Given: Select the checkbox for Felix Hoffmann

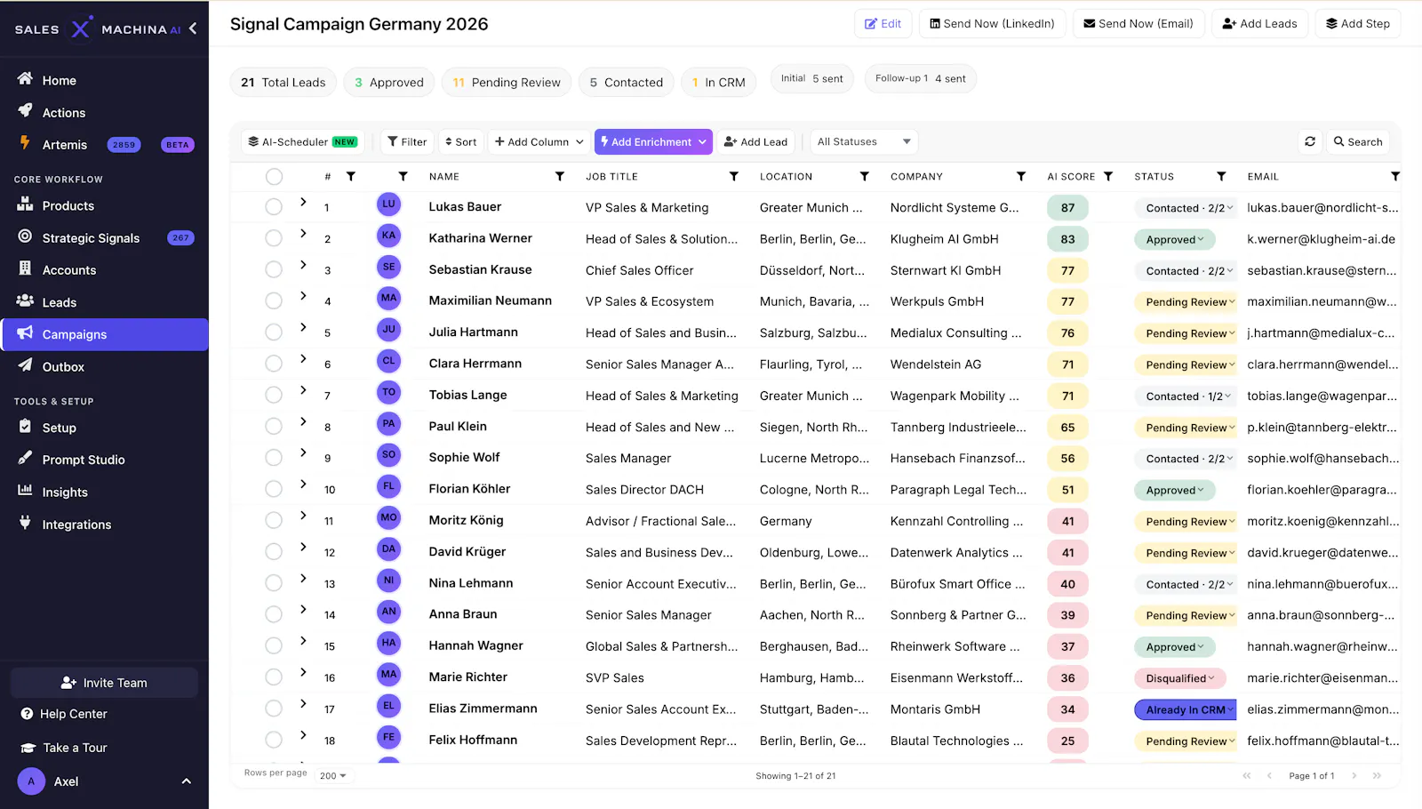Looking at the screenshot, I should tap(274, 740).
